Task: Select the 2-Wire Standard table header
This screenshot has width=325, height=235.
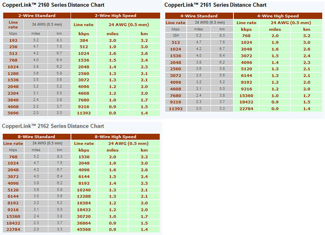Action: point(37,16)
